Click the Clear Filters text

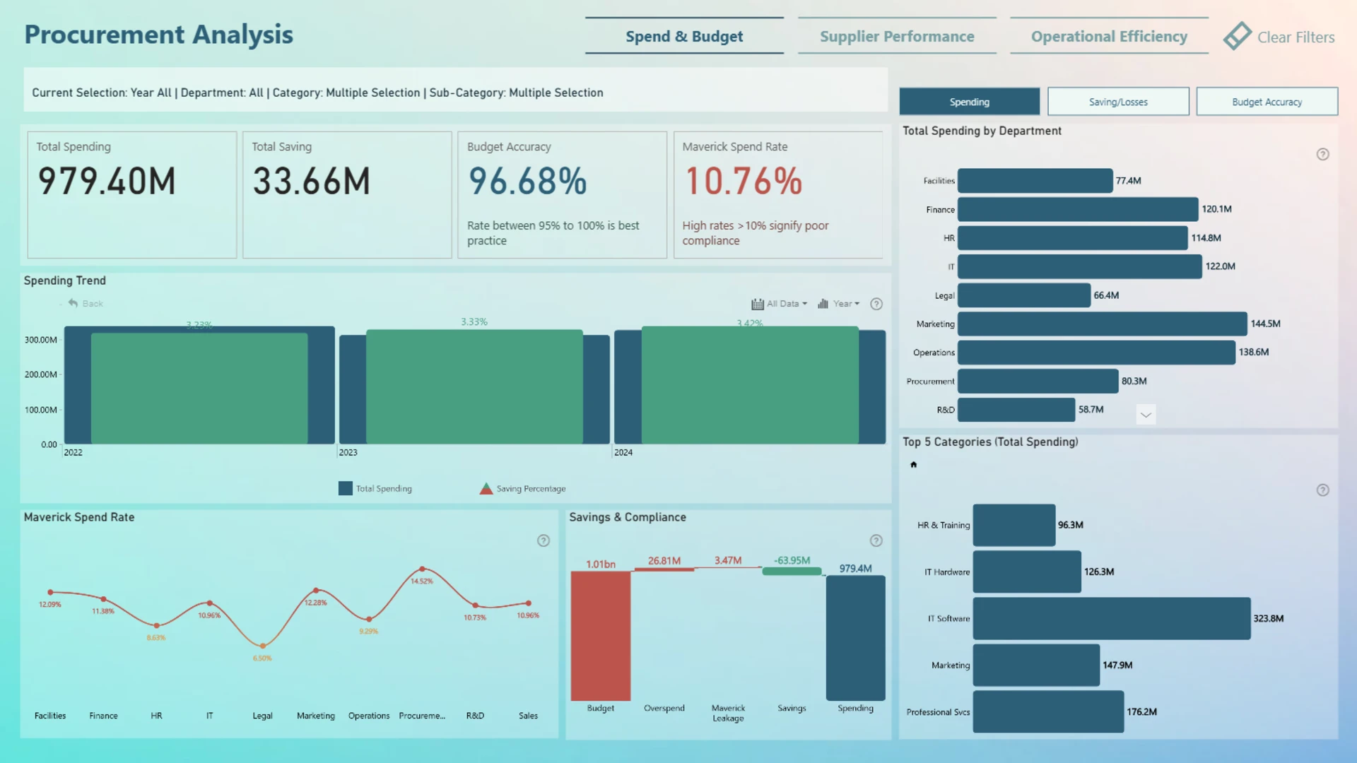[x=1296, y=37]
